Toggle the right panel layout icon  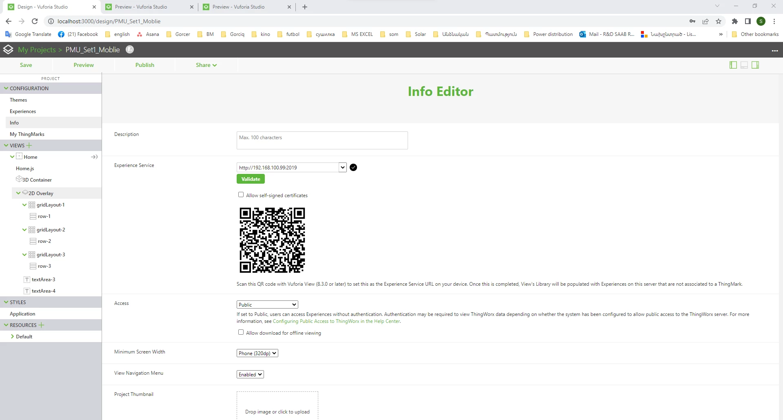755,65
